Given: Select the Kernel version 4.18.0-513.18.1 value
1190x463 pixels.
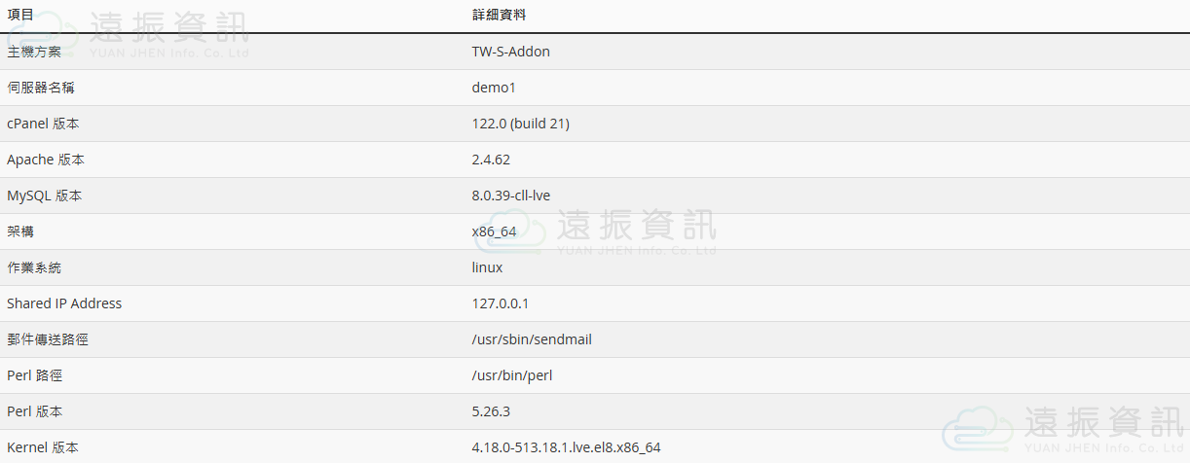Looking at the screenshot, I should coord(566,447).
